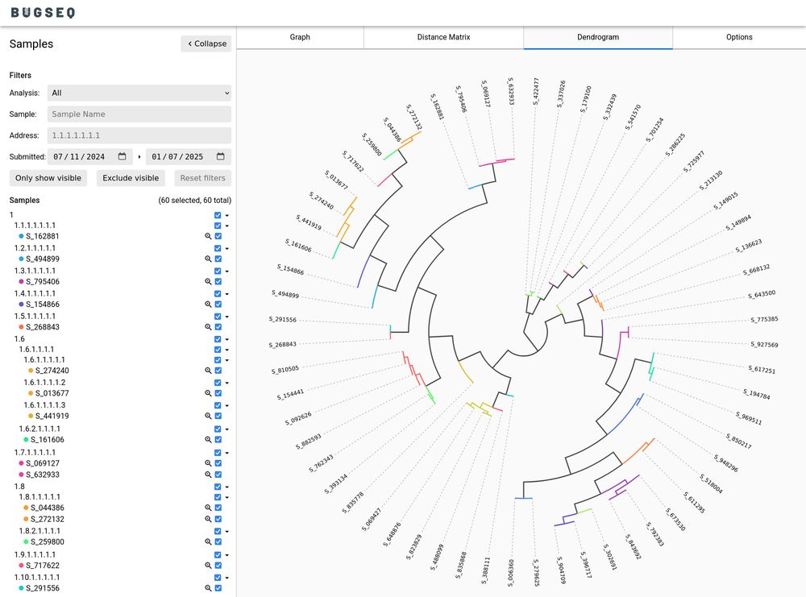Collapse the Samples sidebar
Viewport: 806px width, 597px height.
coord(206,44)
